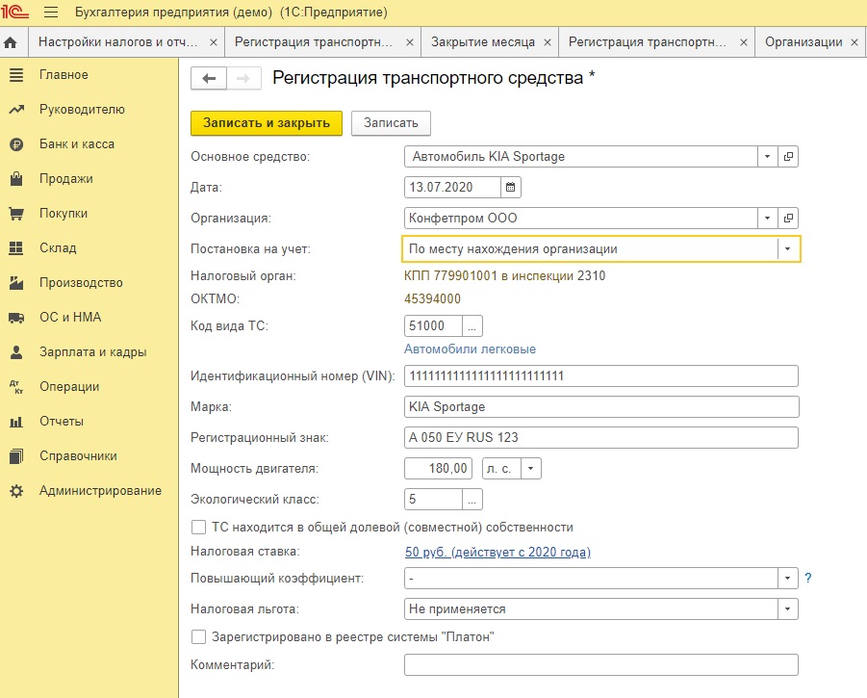Screen dimensions: 867x698
Task: Expand the Налоговая льгота dropdown
Action: [x=788, y=608]
